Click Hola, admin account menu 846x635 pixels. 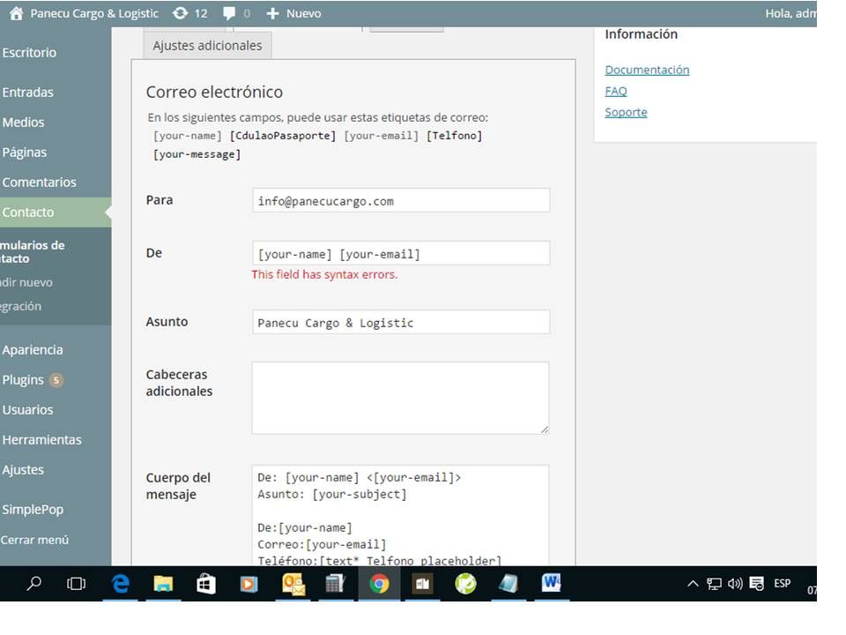click(x=790, y=13)
